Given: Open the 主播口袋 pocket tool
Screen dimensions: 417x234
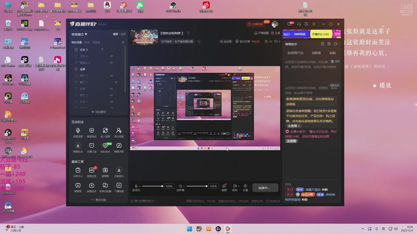Looking at the screenshot, I should coord(92,148).
